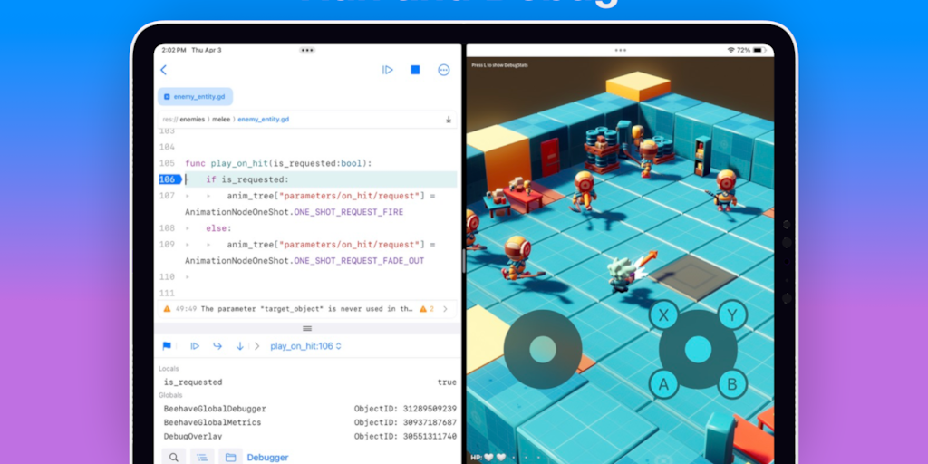Stop the running game with the stop button

click(x=415, y=70)
